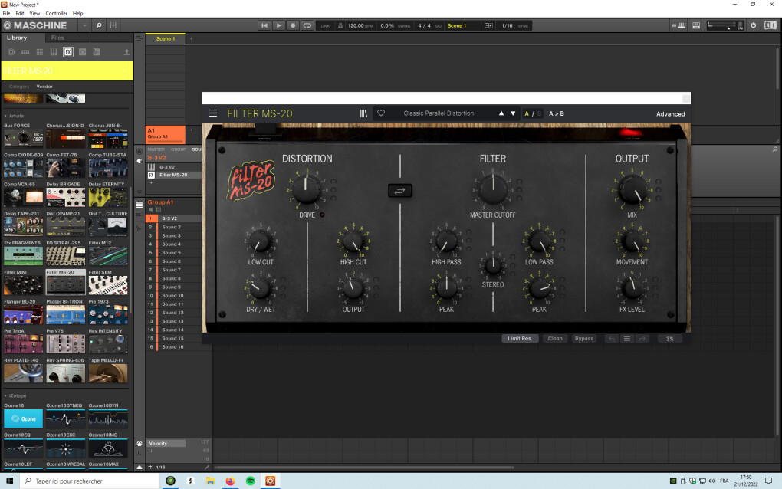The image size is (782, 489).
Task: Choose the Ozone 10 plugin thumbnail
Action: click(23, 418)
